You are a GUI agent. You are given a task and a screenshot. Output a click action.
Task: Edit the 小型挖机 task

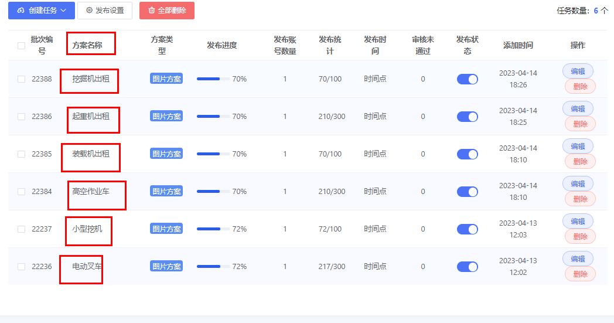point(578,221)
